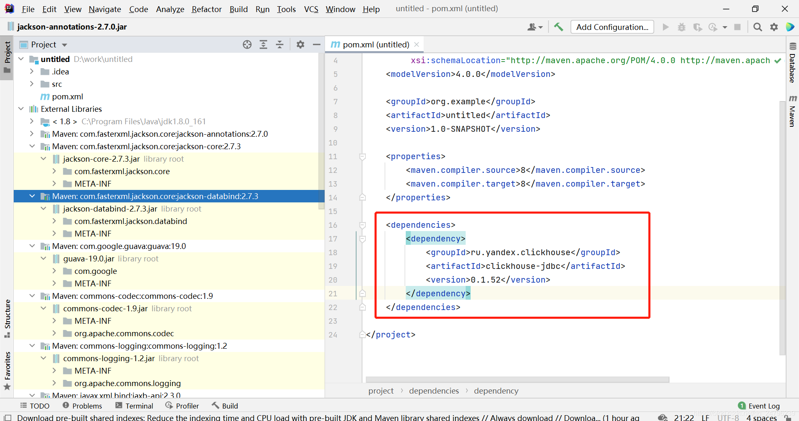Expand the src folder

(x=32, y=84)
